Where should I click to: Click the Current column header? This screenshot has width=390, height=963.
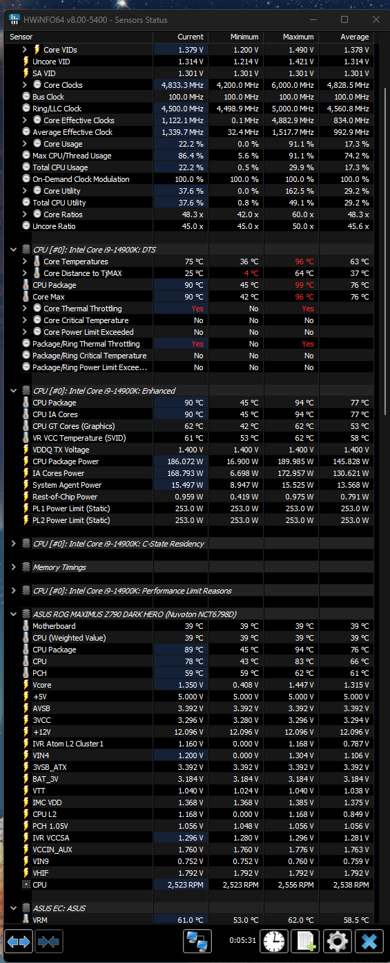(180, 37)
